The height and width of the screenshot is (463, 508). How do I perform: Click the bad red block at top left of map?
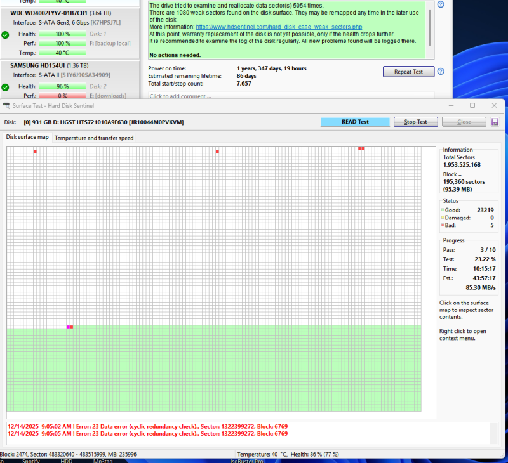35,152
